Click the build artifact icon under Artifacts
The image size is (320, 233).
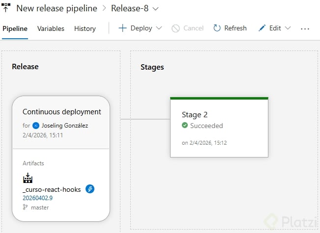[x=28, y=178]
